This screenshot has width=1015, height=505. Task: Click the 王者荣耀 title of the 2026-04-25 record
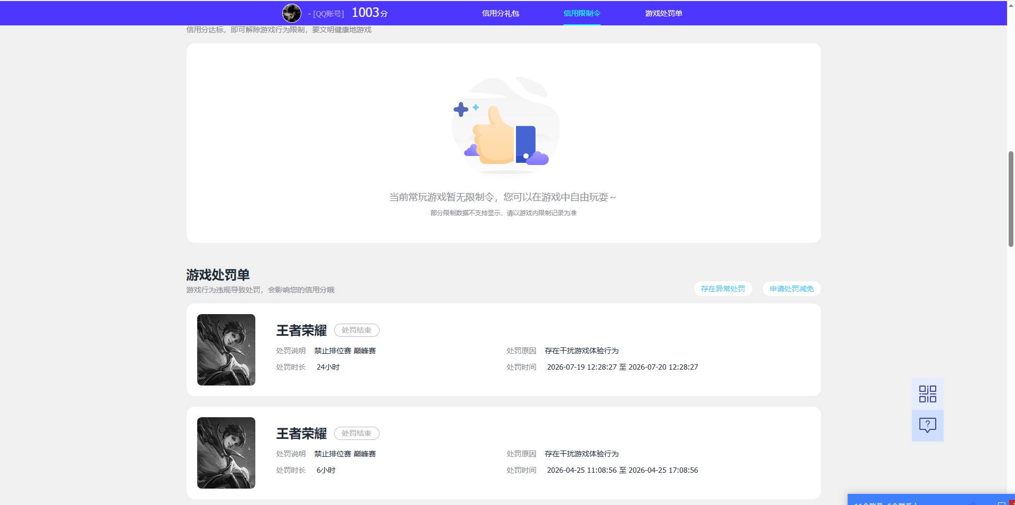tap(301, 434)
